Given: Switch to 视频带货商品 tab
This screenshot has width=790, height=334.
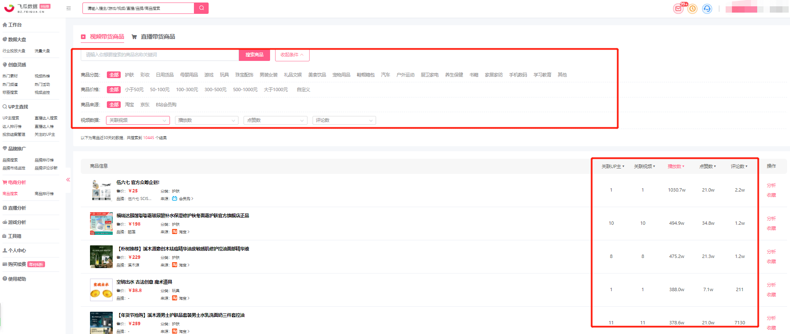Looking at the screenshot, I should 103,37.
